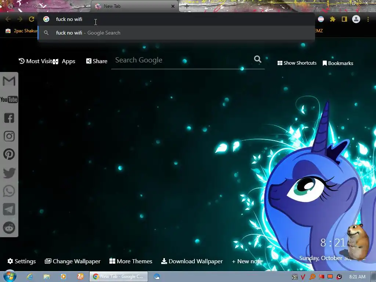The width and height of the screenshot is (376, 282).
Task: Open the Reddit sidebar shortcut
Action: tap(9, 228)
